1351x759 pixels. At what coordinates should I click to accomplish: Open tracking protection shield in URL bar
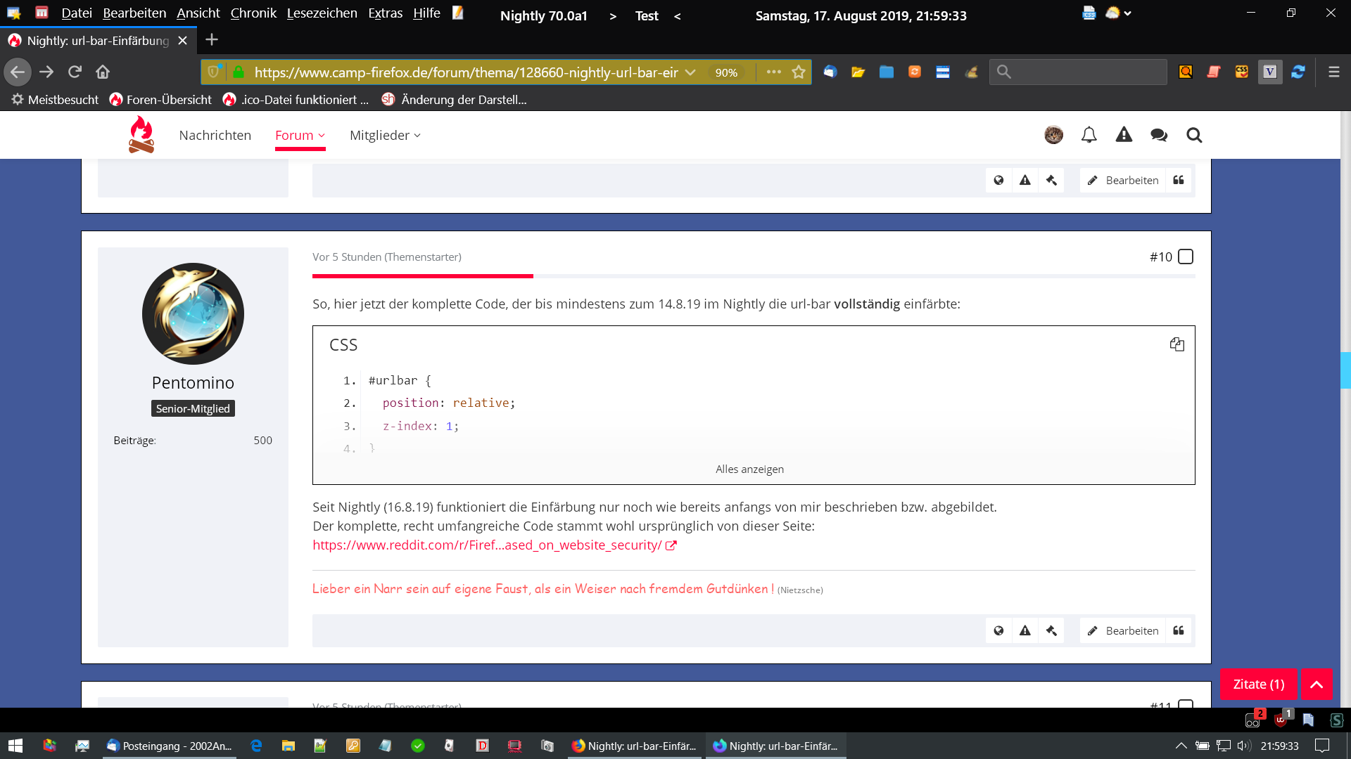pyautogui.click(x=213, y=72)
